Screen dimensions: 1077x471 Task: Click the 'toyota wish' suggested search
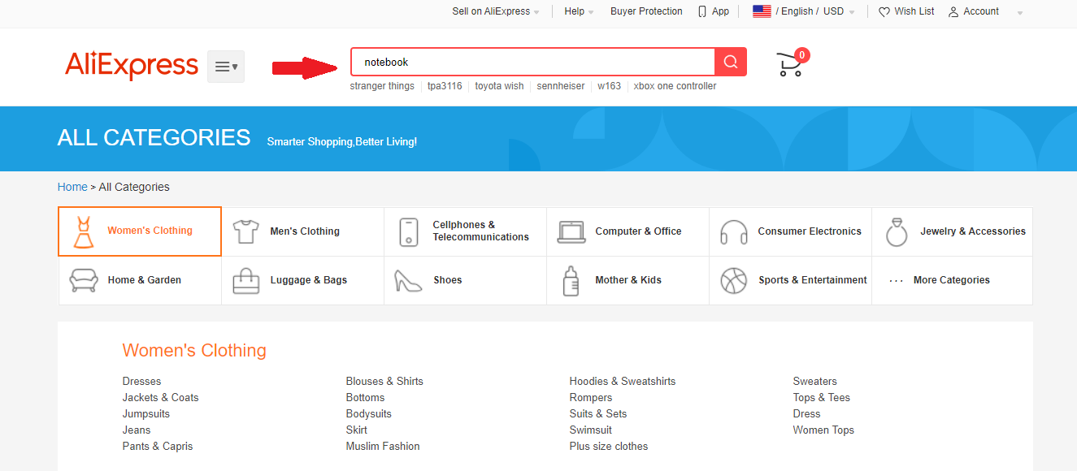[499, 86]
